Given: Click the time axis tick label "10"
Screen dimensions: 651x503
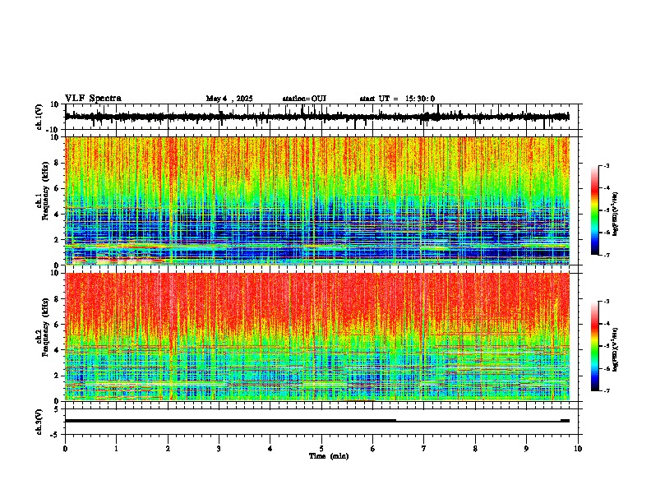Looking at the screenshot, I should [578, 449].
